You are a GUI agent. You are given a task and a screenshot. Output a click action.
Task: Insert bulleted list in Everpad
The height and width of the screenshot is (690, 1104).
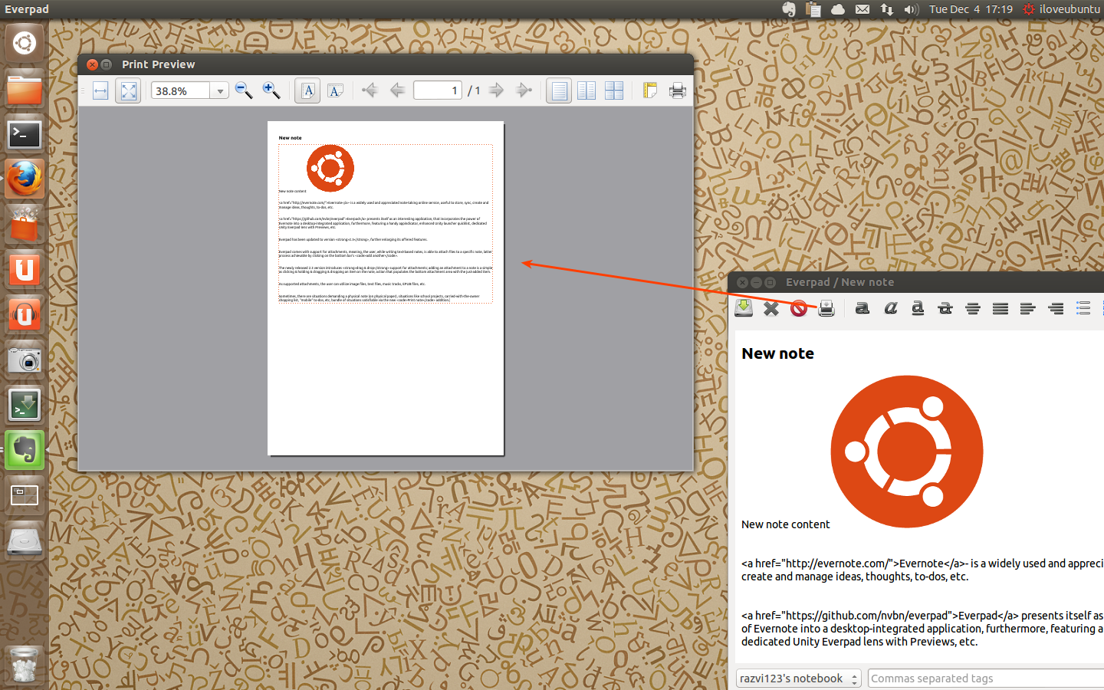(1083, 308)
